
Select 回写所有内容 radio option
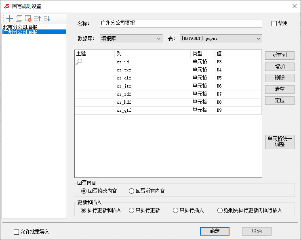(x=131, y=191)
